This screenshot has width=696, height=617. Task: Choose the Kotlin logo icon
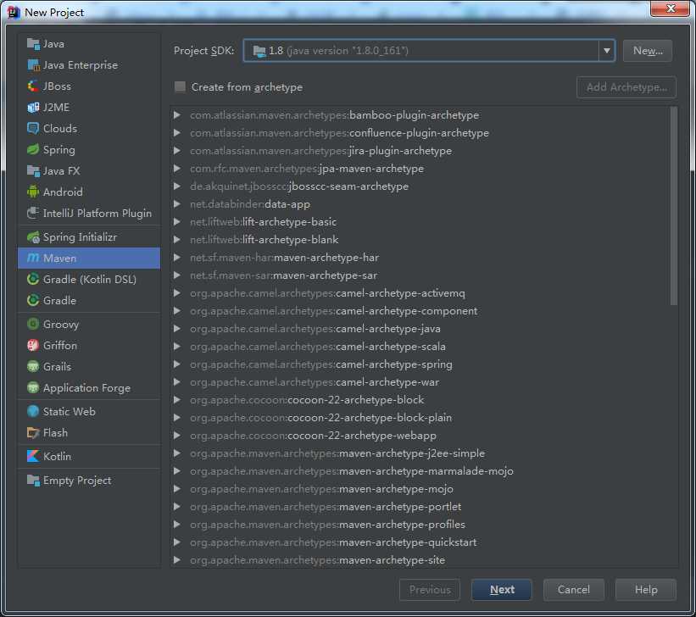coord(33,456)
